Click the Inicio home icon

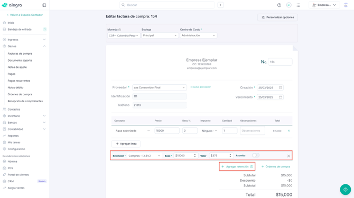4,23
